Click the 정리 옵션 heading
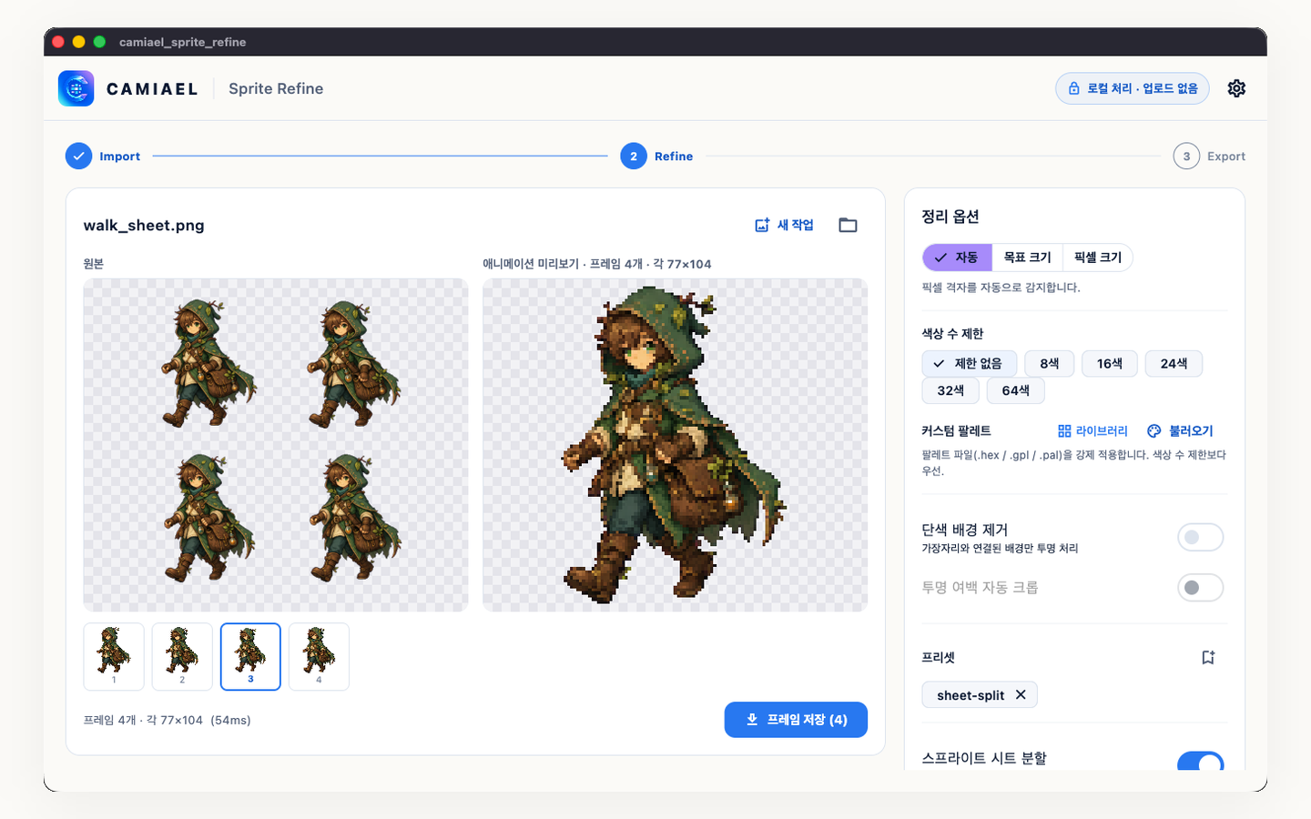This screenshot has width=1311, height=819. [x=950, y=217]
